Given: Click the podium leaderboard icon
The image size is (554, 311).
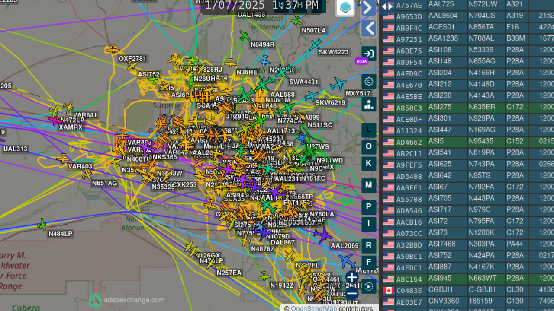Looking at the screenshot, I should tap(369, 104).
